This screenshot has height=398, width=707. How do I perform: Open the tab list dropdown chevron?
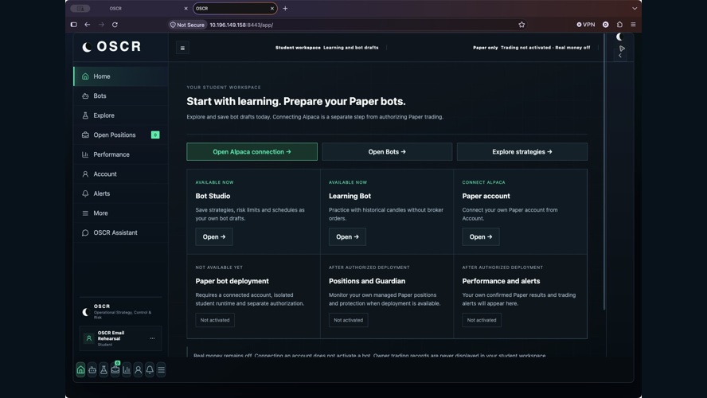pyautogui.click(x=635, y=9)
